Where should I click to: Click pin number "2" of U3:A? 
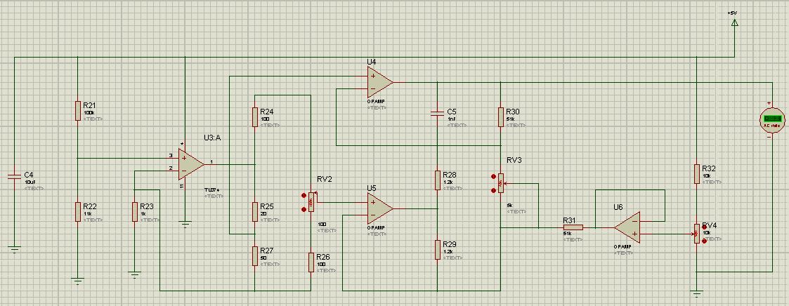pyautogui.click(x=171, y=168)
